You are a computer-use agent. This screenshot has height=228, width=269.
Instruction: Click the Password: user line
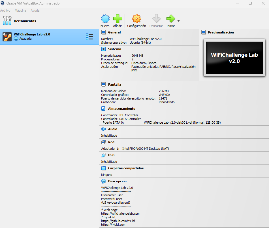(x=112, y=199)
